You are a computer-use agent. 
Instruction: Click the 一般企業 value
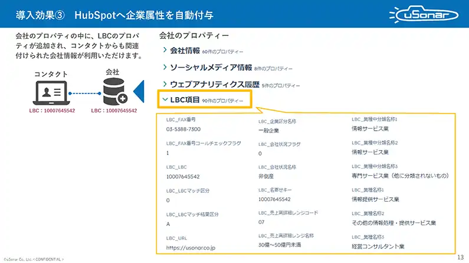268,130
